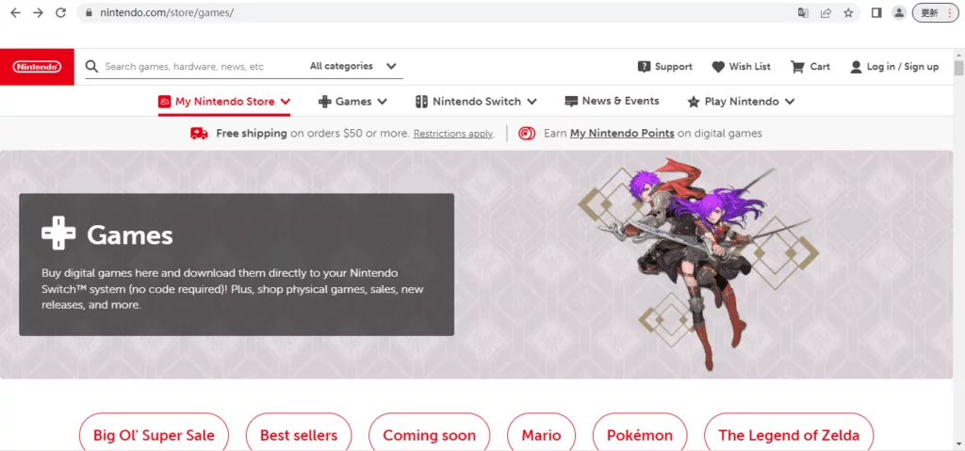Click the browser reload icon
This screenshot has width=965, height=451.
pos(60,12)
